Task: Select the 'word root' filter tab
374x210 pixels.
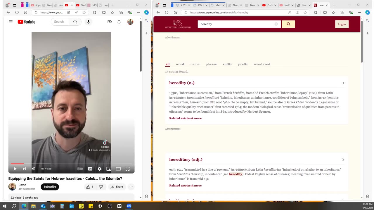Action: click(262, 64)
